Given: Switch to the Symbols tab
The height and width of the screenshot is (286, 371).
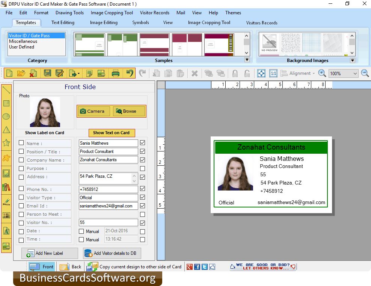Looking at the screenshot, I should [140, 23].
